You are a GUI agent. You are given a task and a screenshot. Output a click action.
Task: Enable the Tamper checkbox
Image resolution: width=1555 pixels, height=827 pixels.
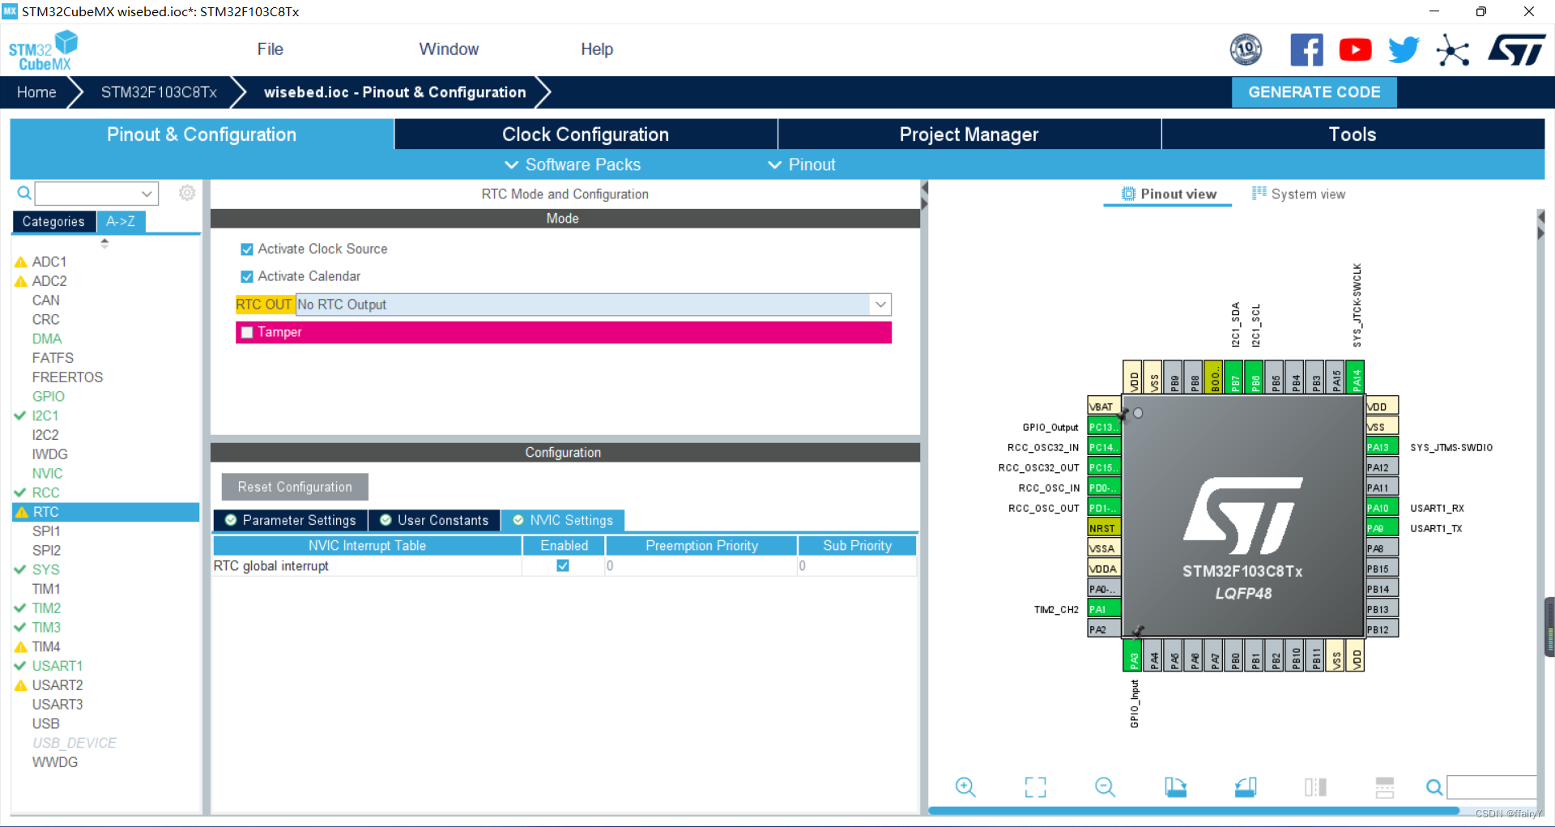[x=247, y=332]
